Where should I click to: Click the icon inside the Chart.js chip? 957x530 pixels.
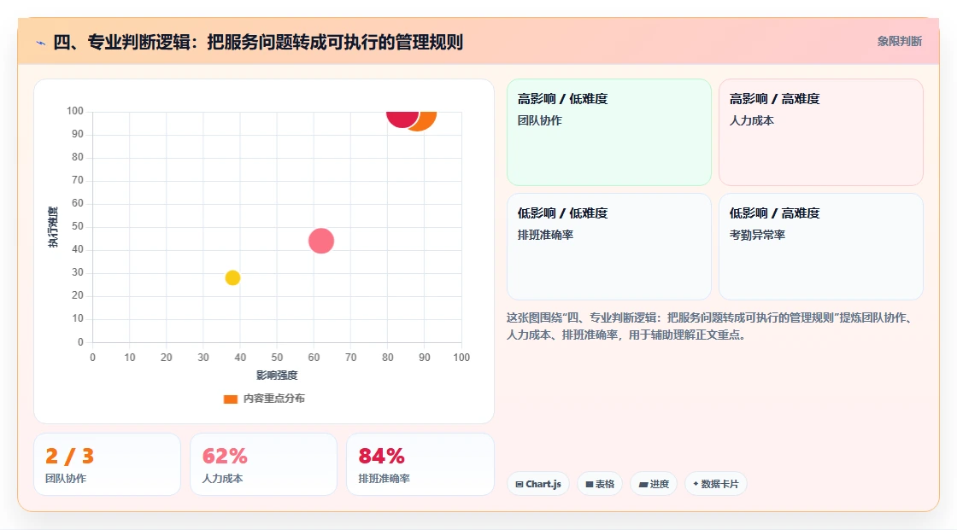(520, 484)
